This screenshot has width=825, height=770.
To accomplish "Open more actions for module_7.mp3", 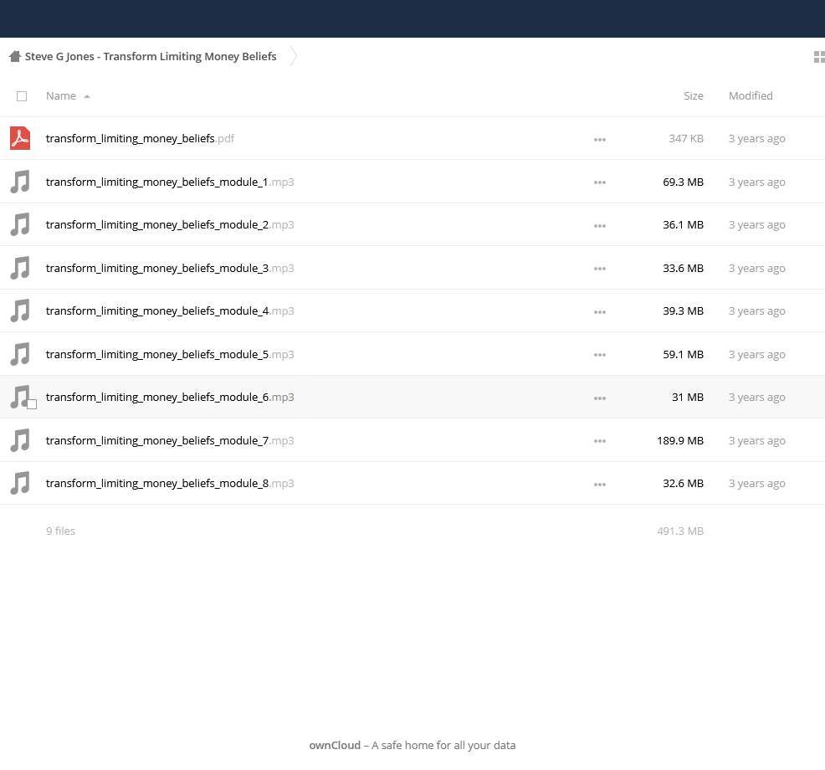I will tap(600, 442).
